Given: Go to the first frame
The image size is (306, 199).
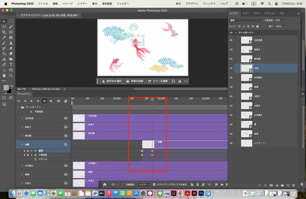Looking at the screenshot, I should [x=19, y=101].
